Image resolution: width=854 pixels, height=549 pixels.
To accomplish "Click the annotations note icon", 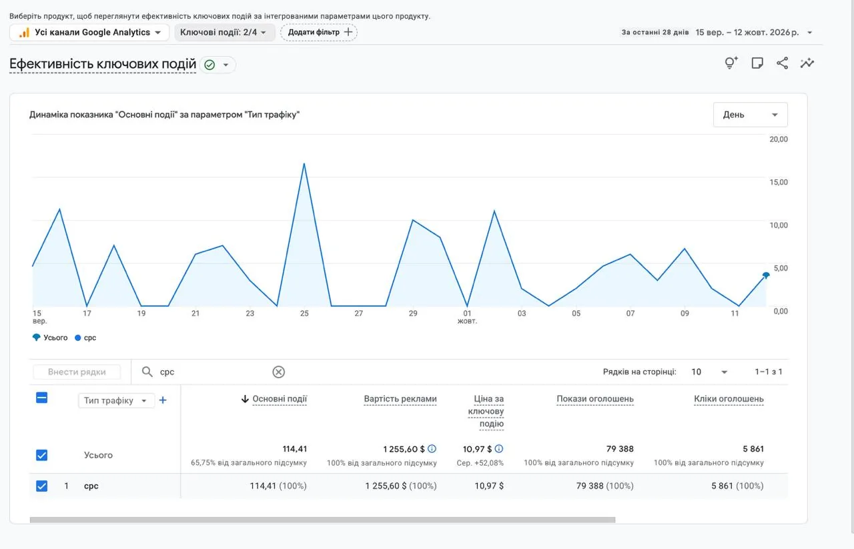I will pyautogui.click(x=757, y=63).
